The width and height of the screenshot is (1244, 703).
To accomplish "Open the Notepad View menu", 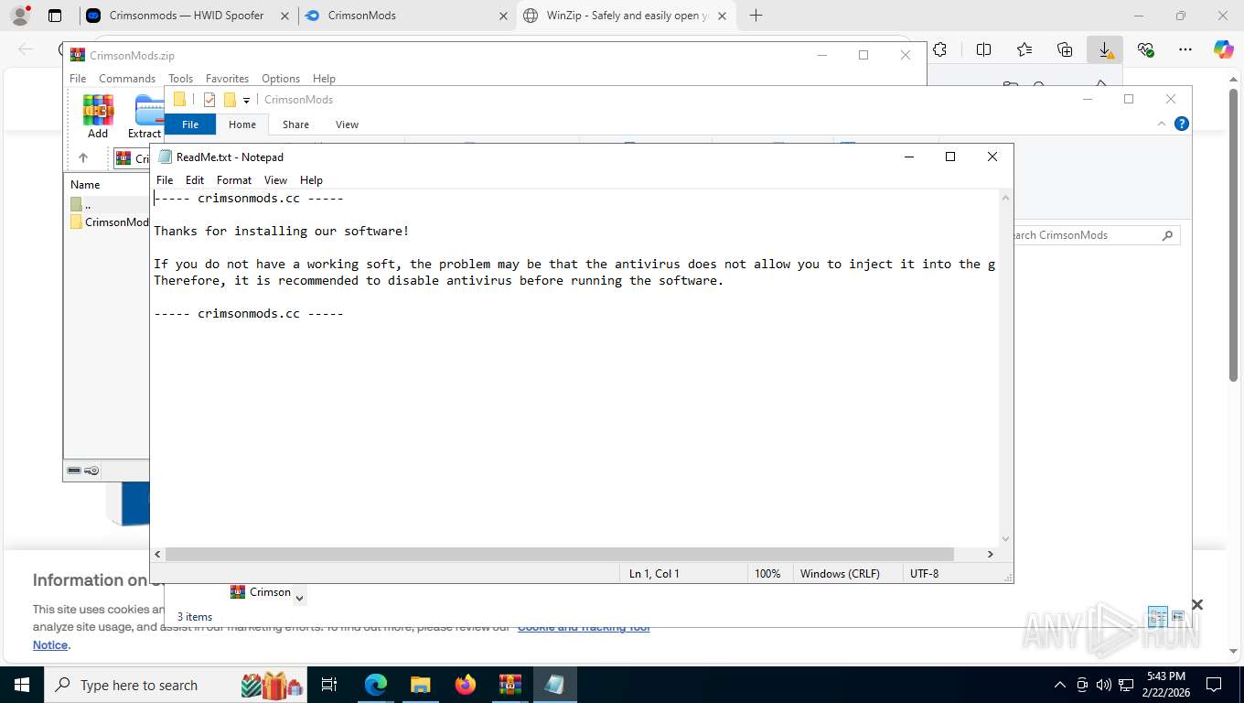I will 275,180.
